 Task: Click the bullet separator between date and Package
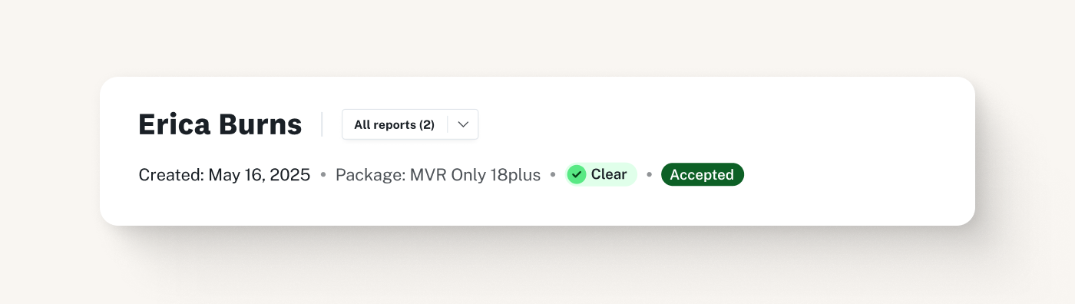click(323, 175)
